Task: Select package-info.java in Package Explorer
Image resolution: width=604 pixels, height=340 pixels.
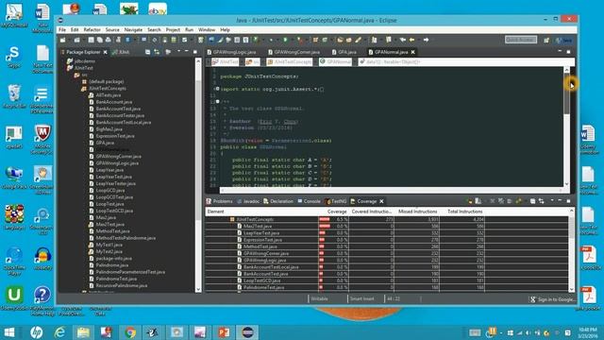Action: coord(110,258)
